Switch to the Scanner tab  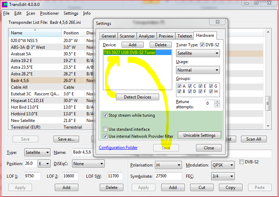(x=127, y=36)
